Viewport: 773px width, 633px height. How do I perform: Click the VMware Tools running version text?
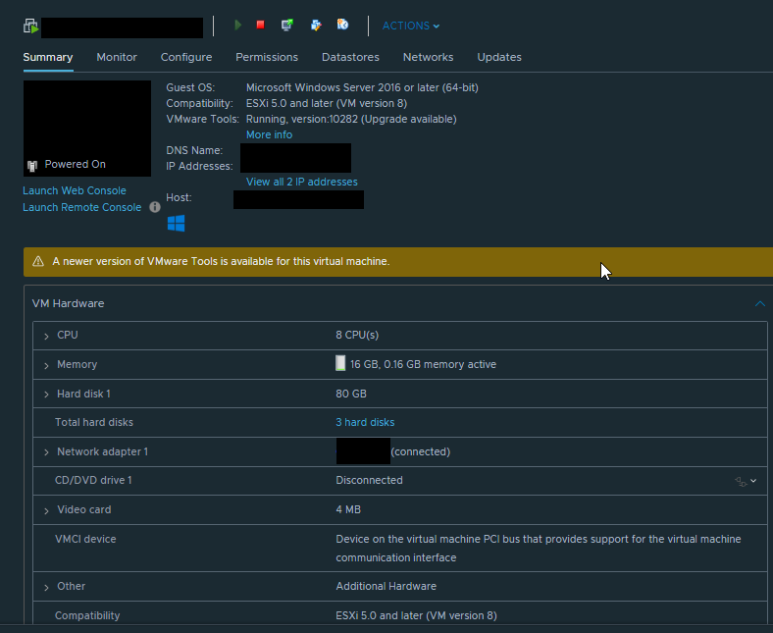[351, 119]
